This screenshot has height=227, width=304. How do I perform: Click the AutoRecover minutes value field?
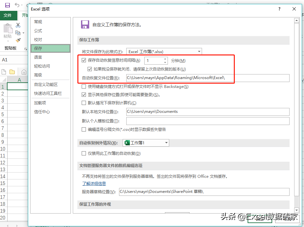(x=154, y=60)
